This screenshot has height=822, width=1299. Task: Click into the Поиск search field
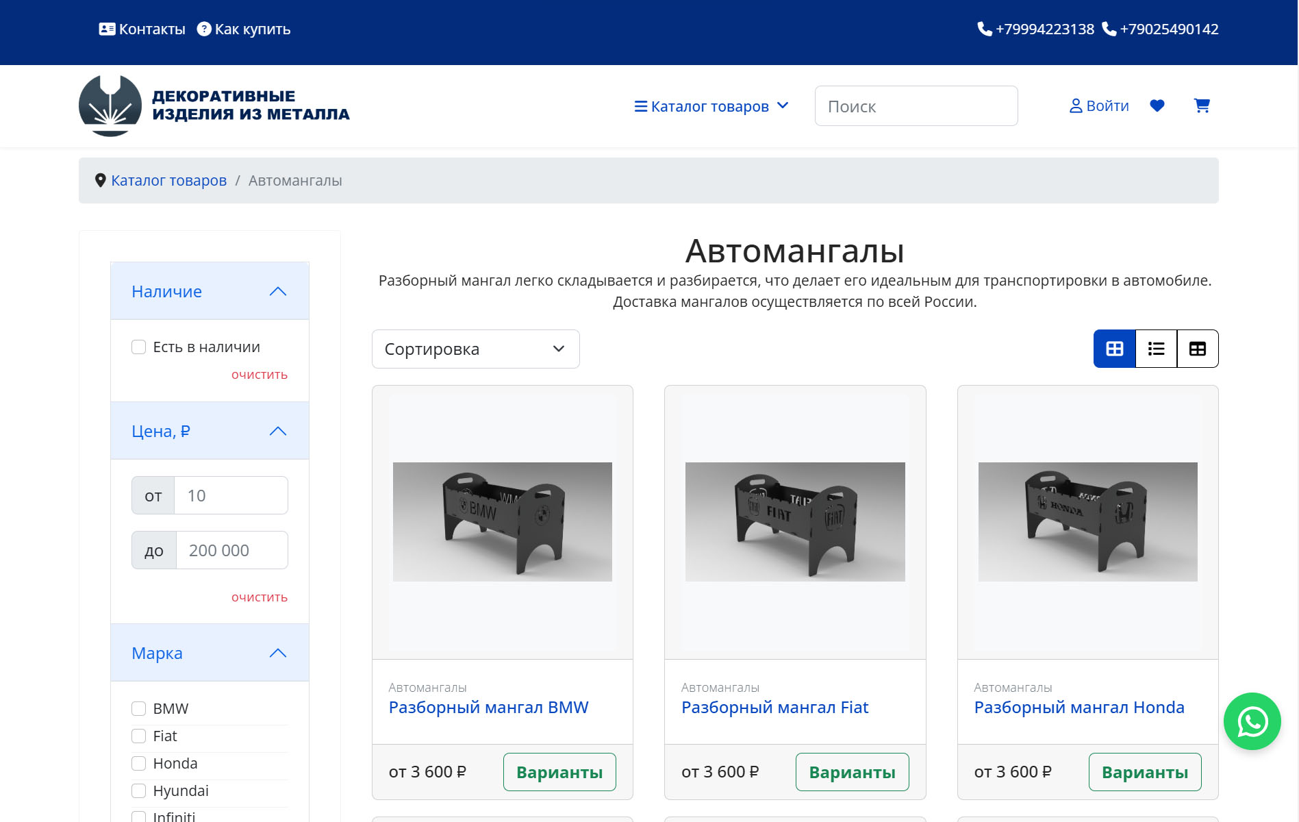point(916,105)
